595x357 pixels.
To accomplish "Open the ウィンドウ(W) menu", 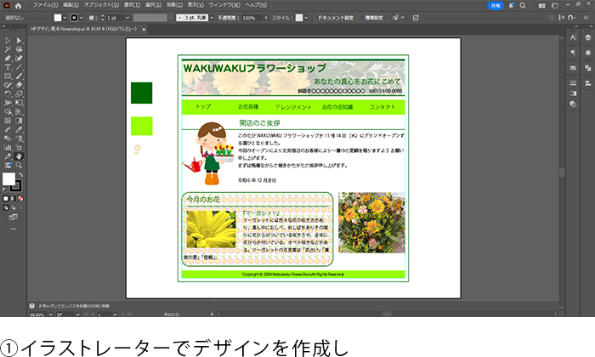I will (x=224, y=5).
